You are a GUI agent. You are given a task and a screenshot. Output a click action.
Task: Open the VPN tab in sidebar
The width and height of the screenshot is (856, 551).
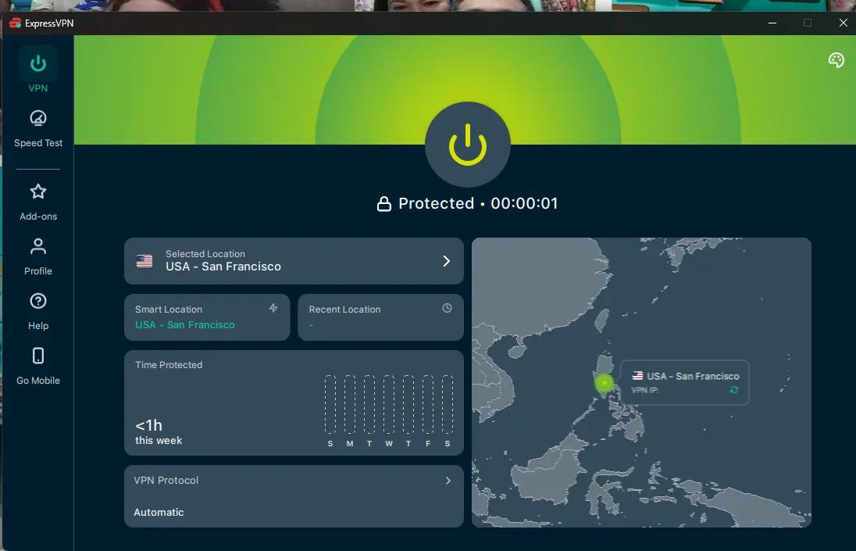[37, 71]
